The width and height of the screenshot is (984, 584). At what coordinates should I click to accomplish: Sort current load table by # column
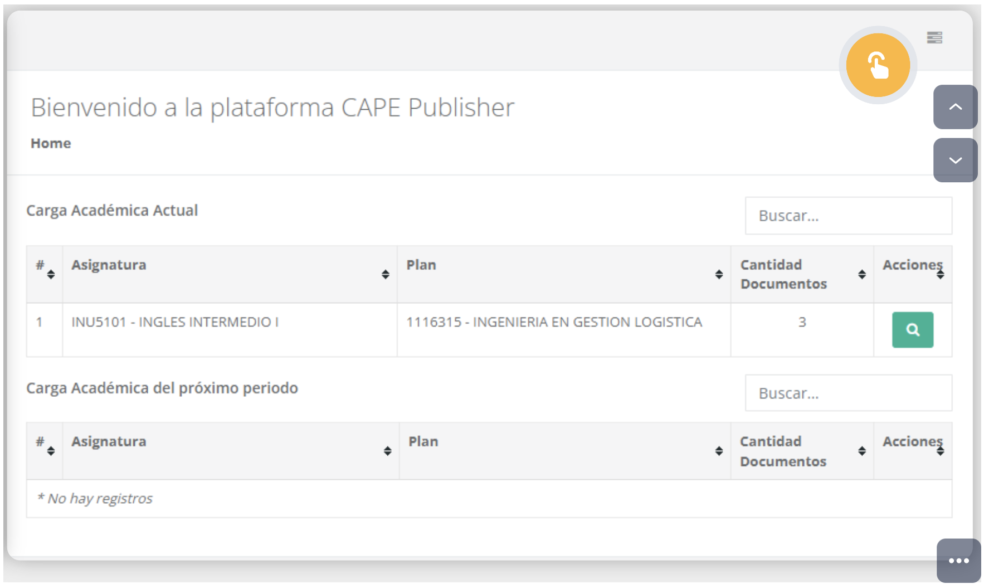point(45,274)
